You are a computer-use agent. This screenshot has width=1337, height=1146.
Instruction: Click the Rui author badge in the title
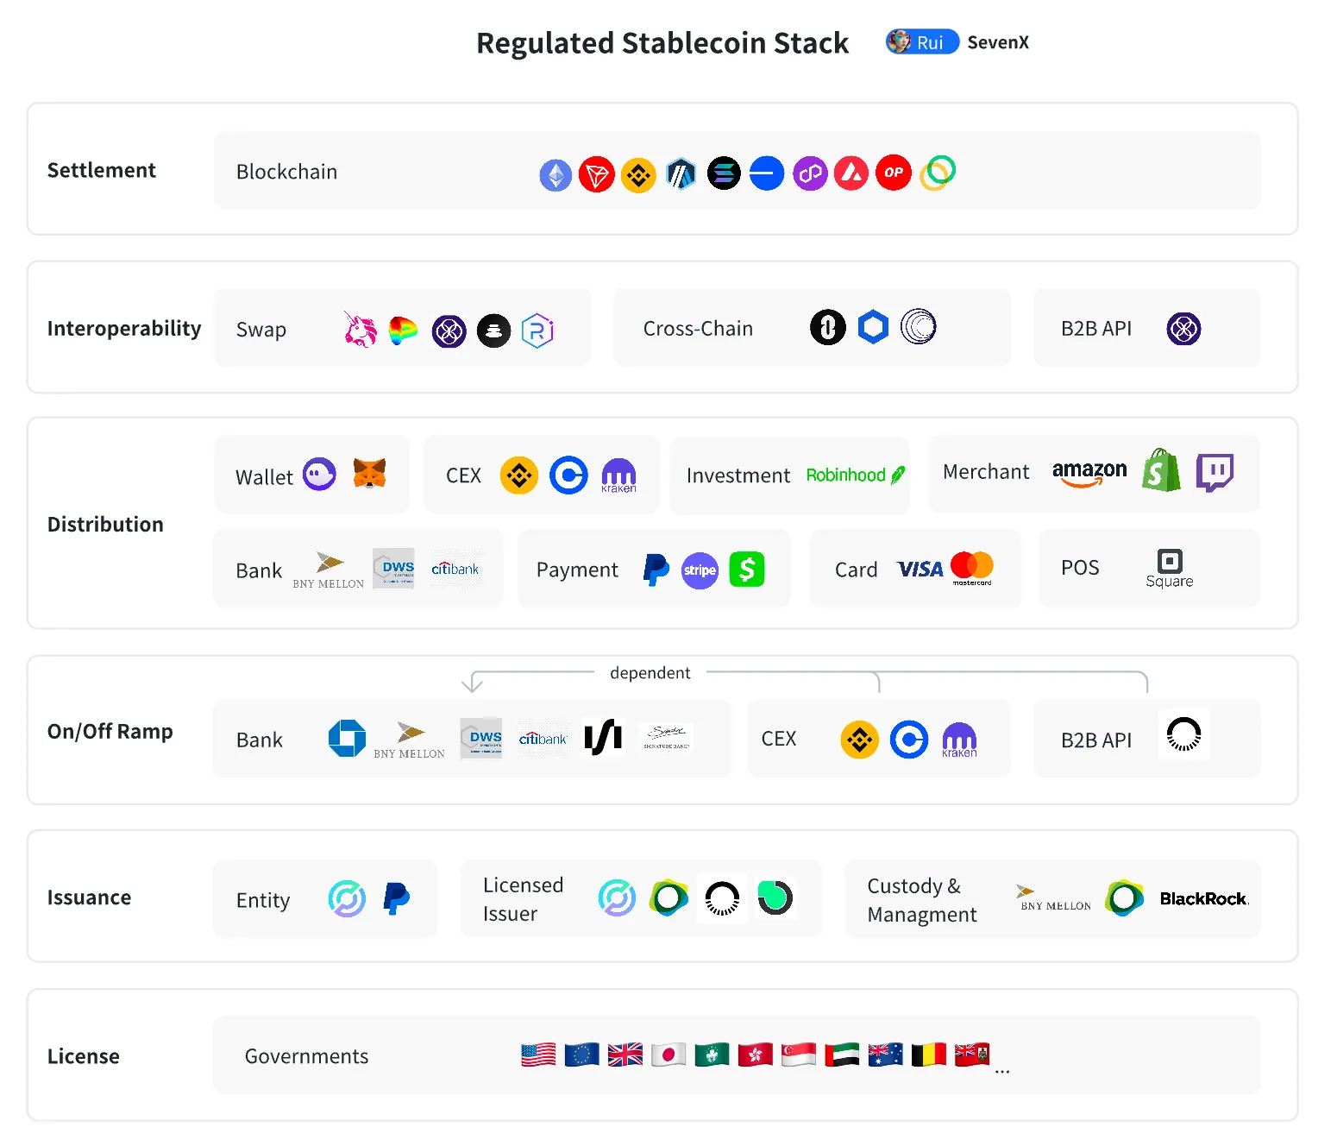[922, 41]
